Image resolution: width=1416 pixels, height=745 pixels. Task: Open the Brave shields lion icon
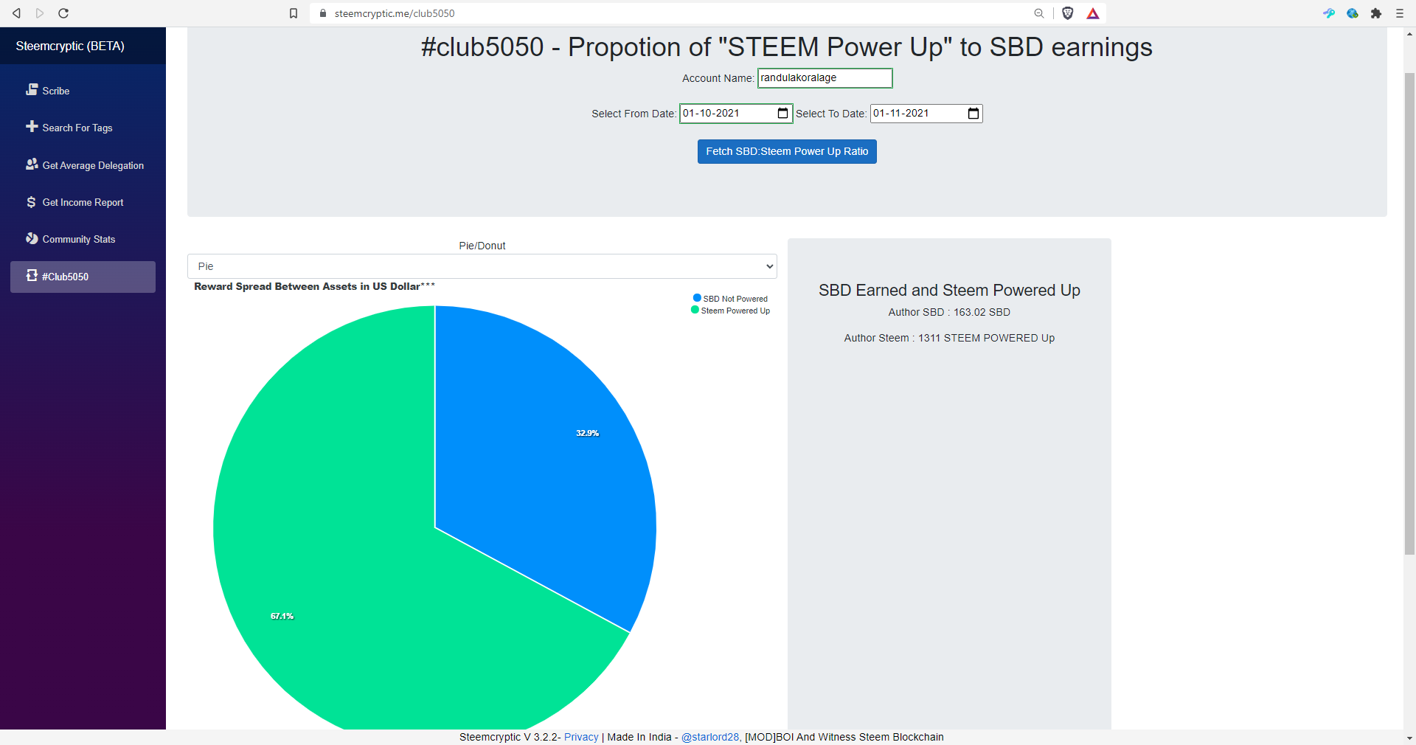pos(1068,13)
